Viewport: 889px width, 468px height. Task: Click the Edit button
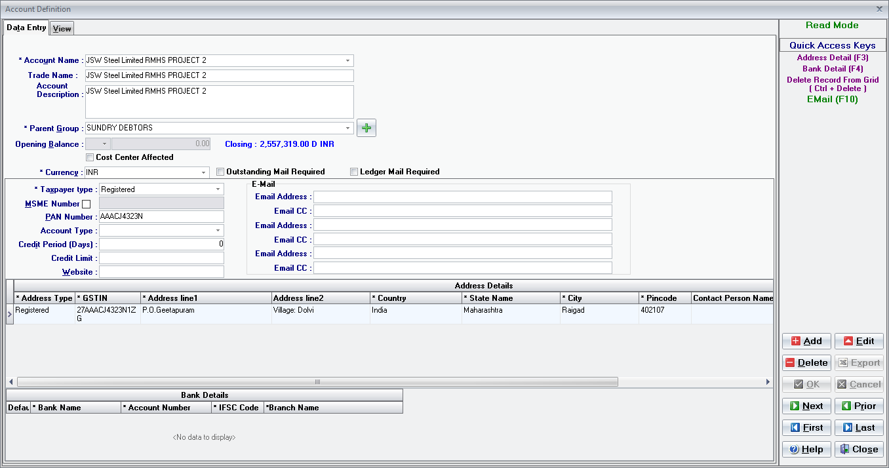click(x=859, y=341)
